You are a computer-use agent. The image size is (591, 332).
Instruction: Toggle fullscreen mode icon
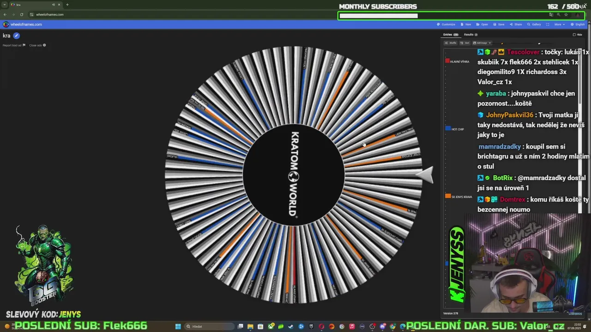(x=548, y=24)
